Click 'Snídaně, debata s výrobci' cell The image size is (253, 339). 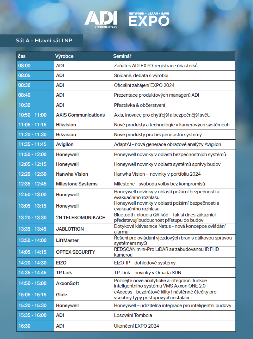[x=174, y=76]
